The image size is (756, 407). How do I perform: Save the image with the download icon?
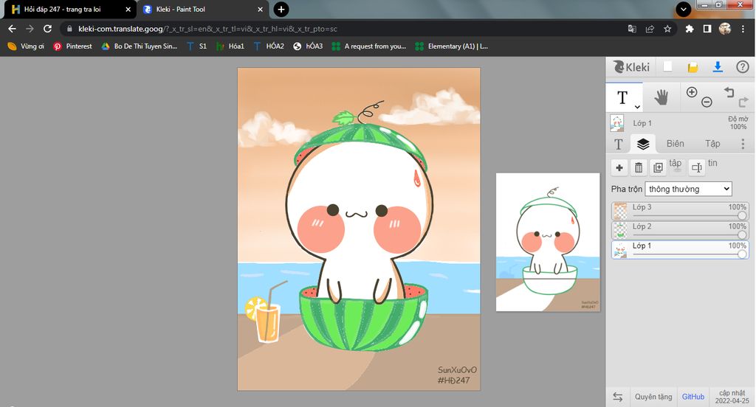click(x=718, y=67)
